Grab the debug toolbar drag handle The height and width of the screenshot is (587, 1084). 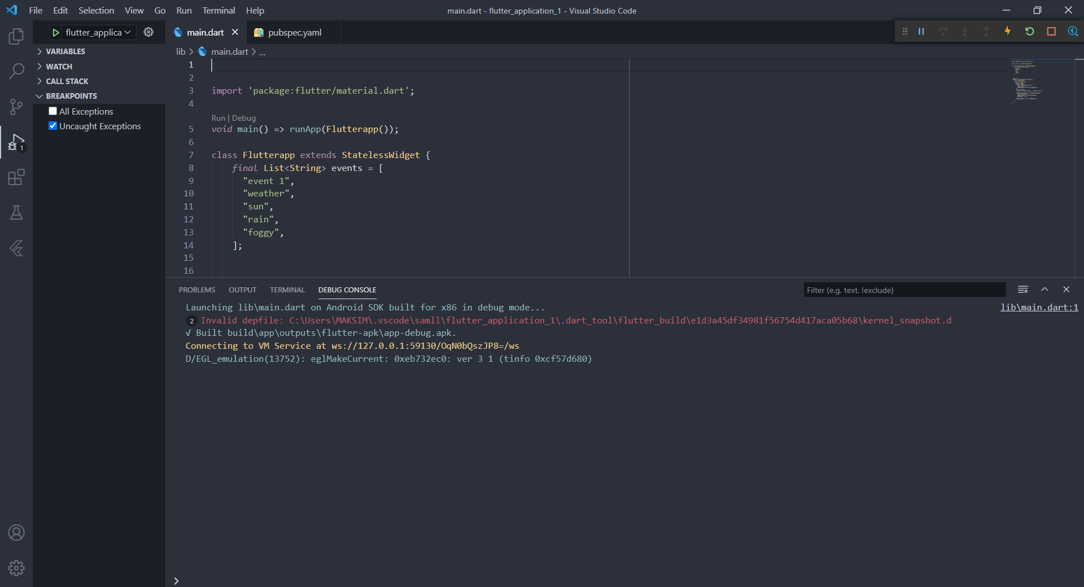[905, 32]
